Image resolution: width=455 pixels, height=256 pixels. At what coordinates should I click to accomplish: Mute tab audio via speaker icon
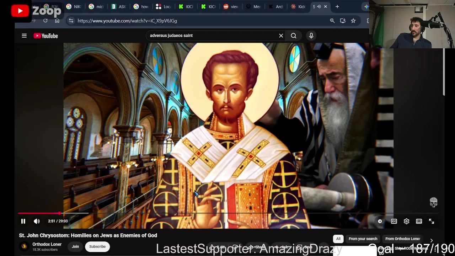[319, 6]
